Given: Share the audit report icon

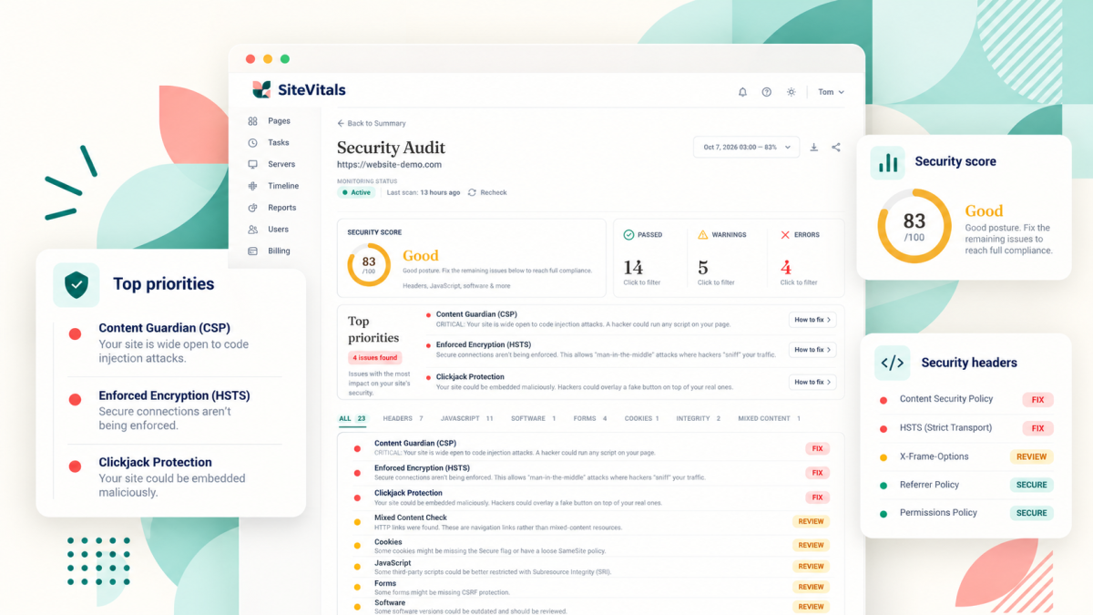Looking at the screenshot, I should click(x=836, y=148).
